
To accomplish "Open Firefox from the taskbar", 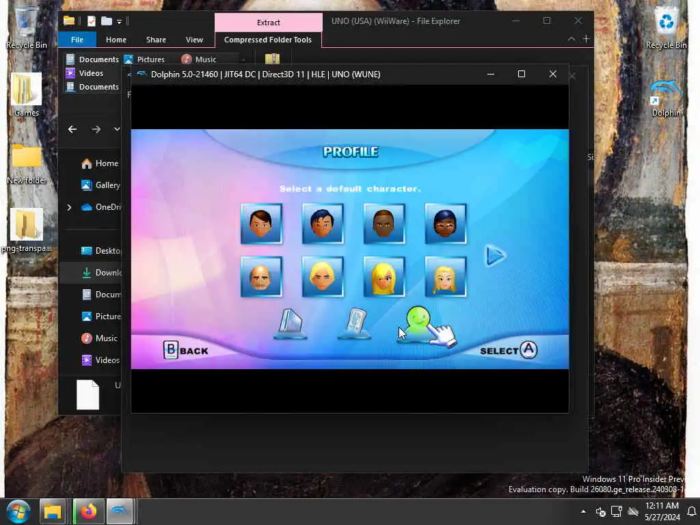I will 88,511.
